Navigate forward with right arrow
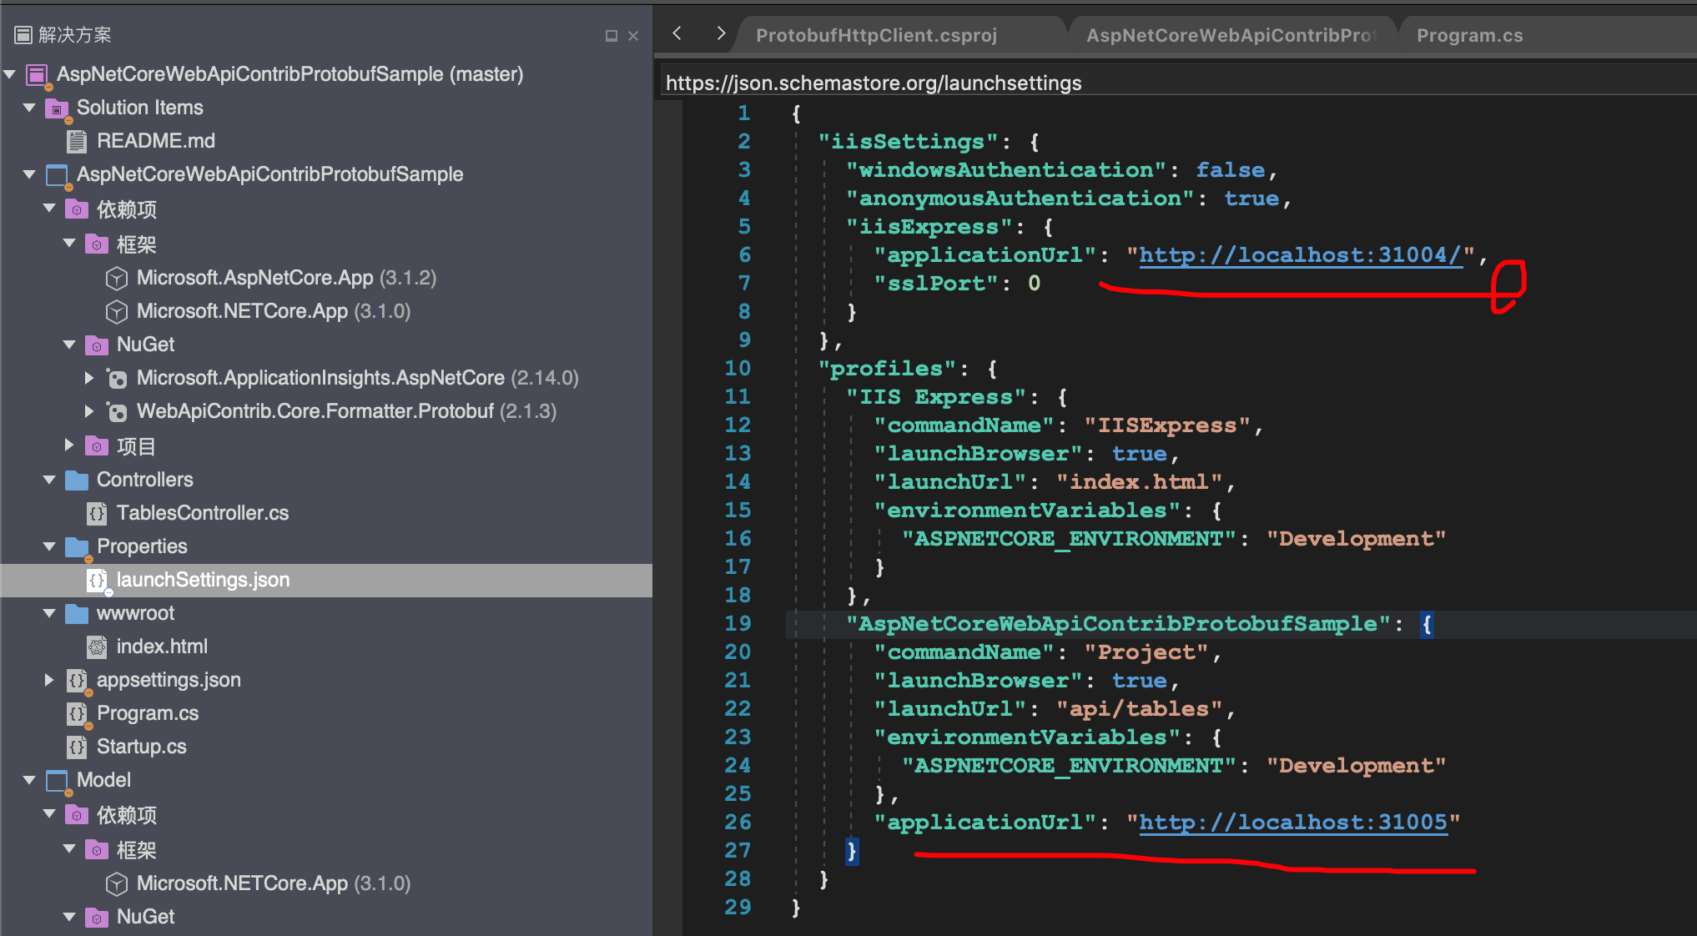 pyautogui.click(x=721, y=33)
